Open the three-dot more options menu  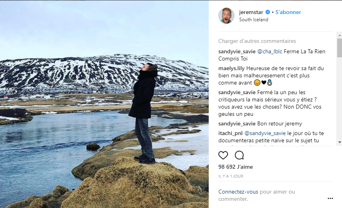click(330, 198)
